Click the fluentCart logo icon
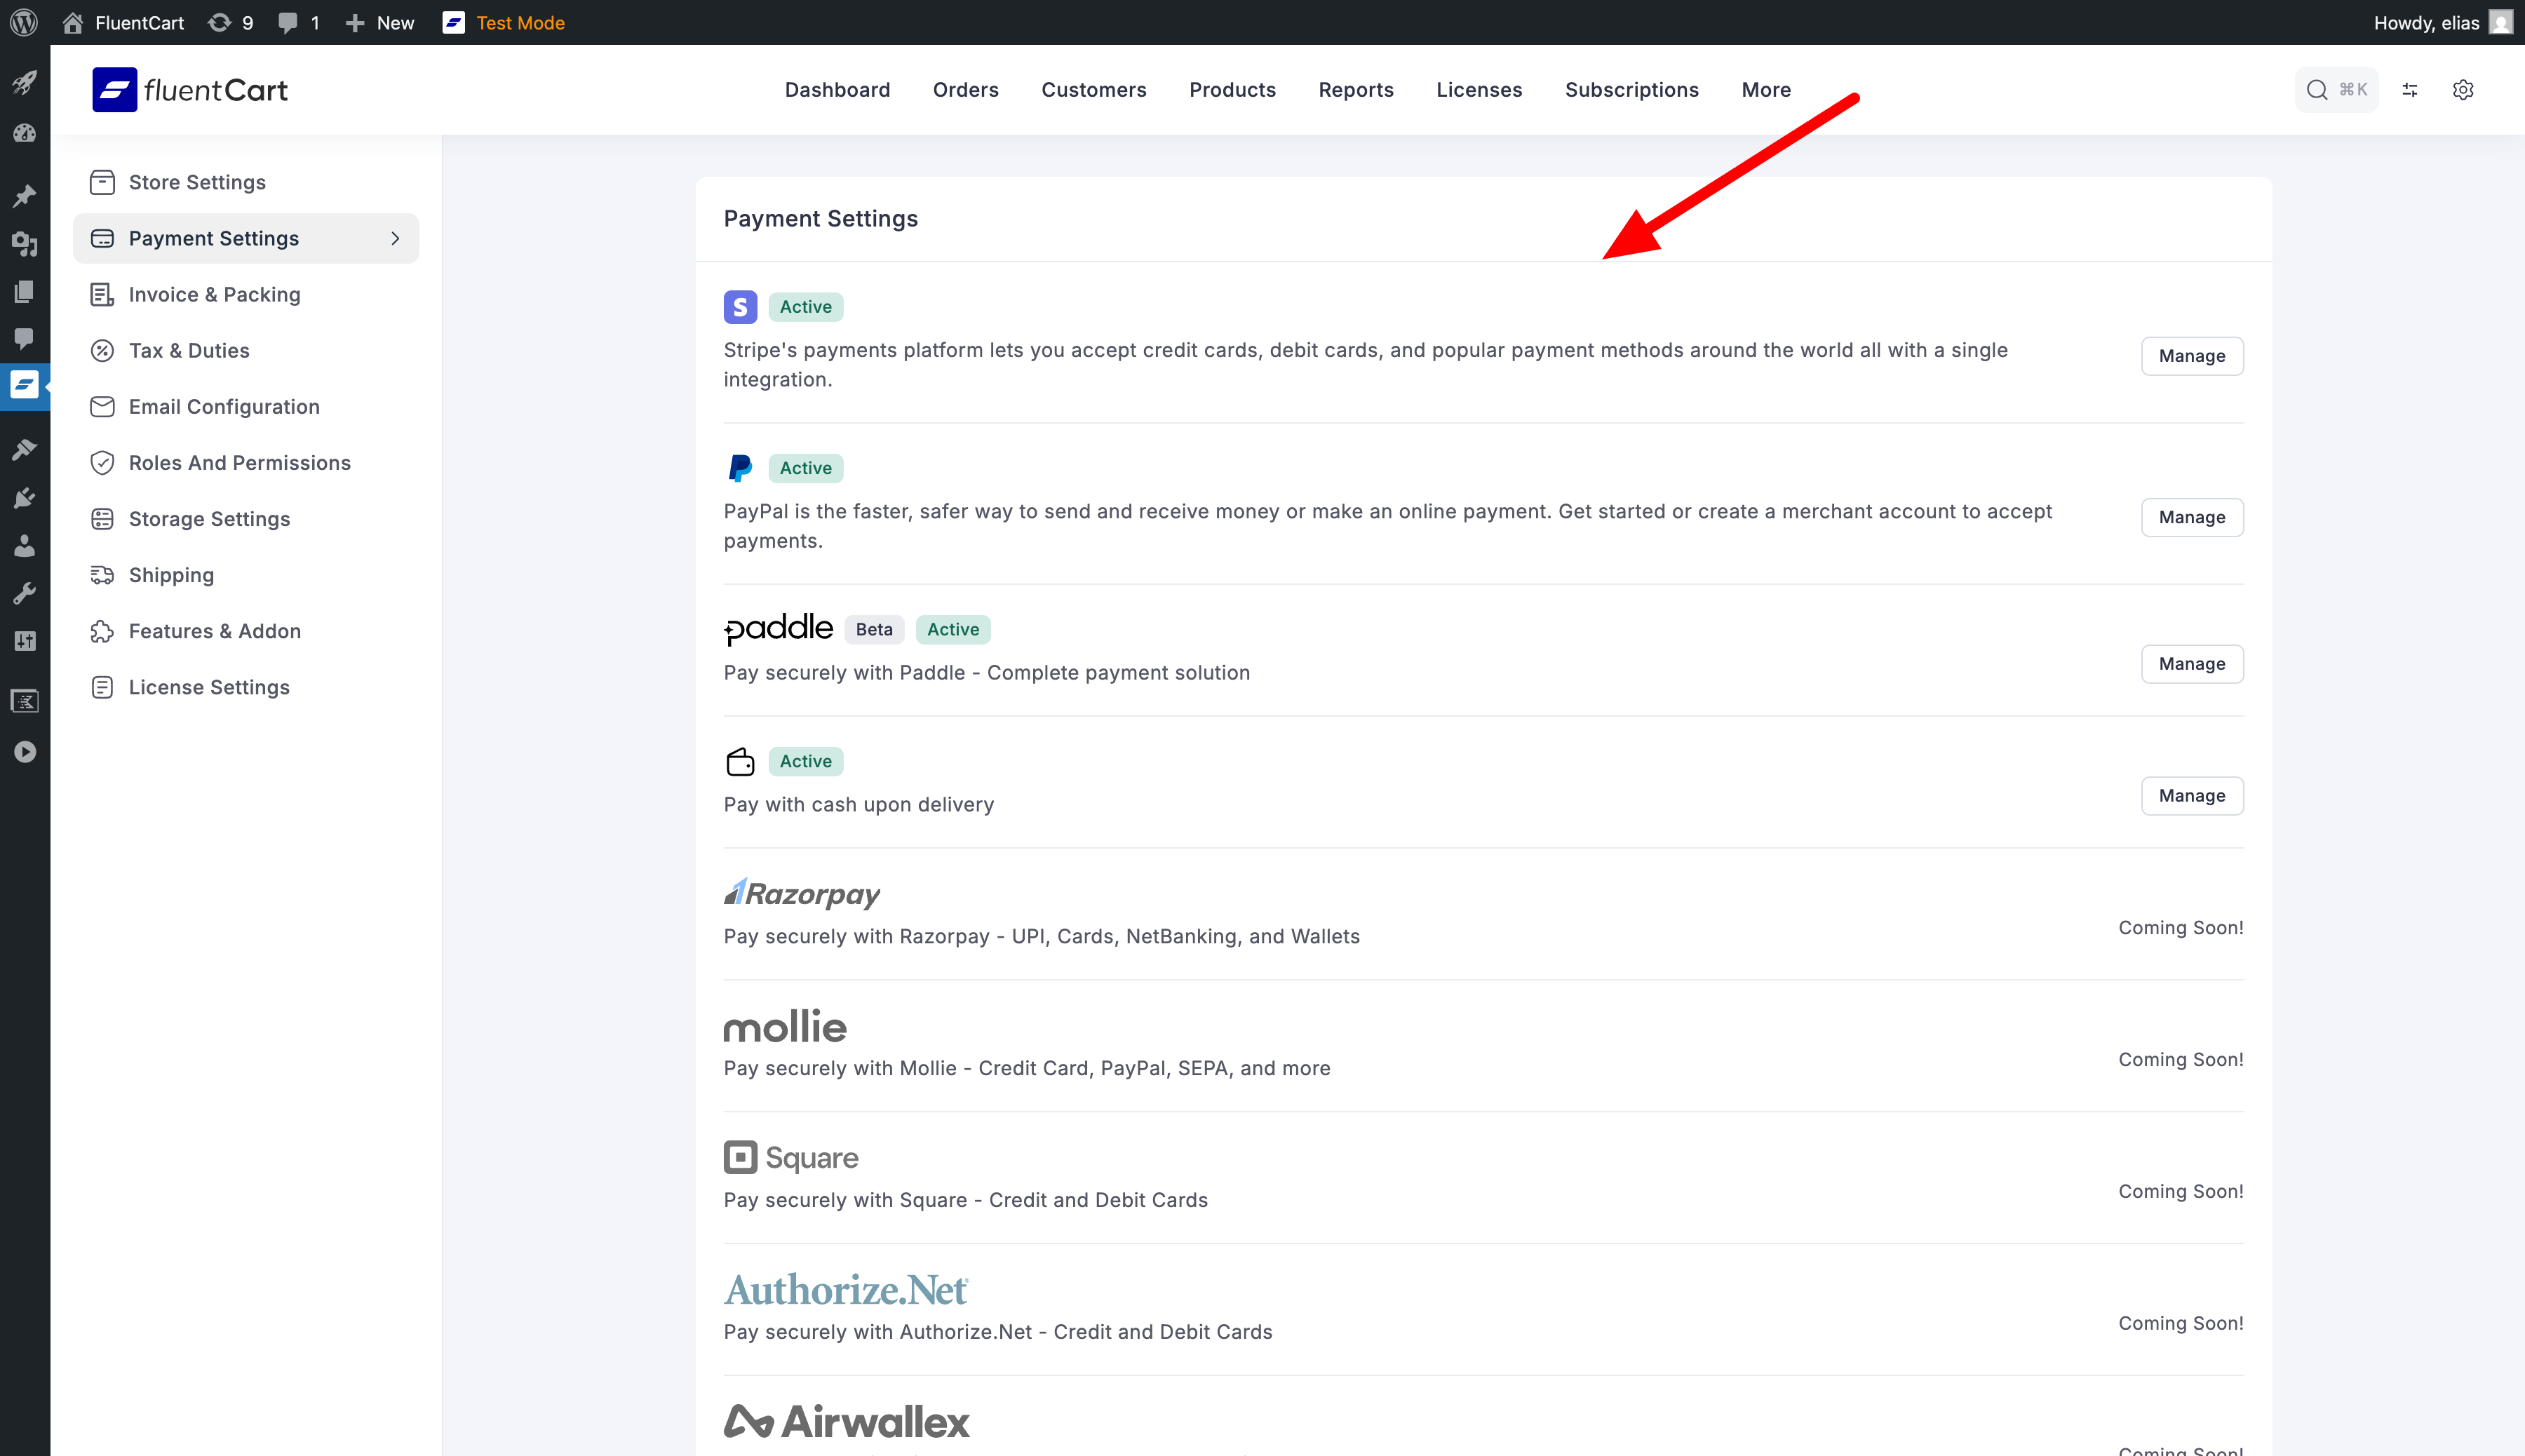 pyautogui.click(x=114, y=90)
